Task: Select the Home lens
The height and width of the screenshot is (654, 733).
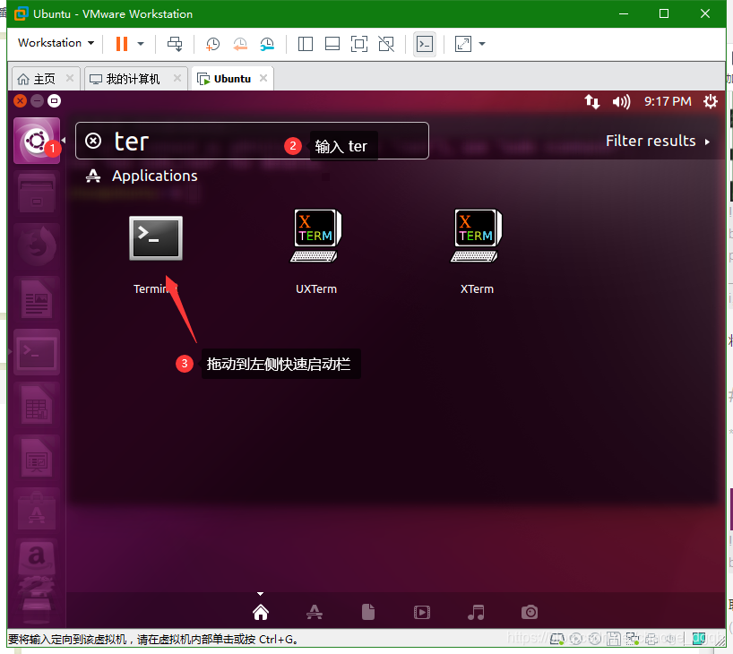Action: [x=261, y=612]
